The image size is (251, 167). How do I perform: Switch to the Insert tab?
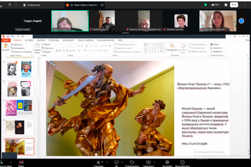pos(29,40)
